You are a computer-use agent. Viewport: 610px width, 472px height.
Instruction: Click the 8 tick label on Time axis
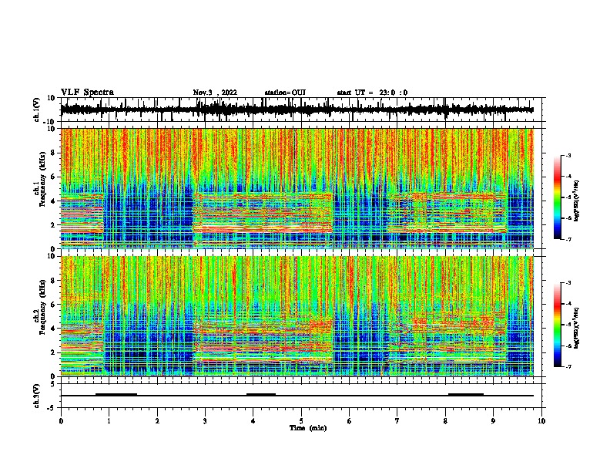click(x=445, y=421)
